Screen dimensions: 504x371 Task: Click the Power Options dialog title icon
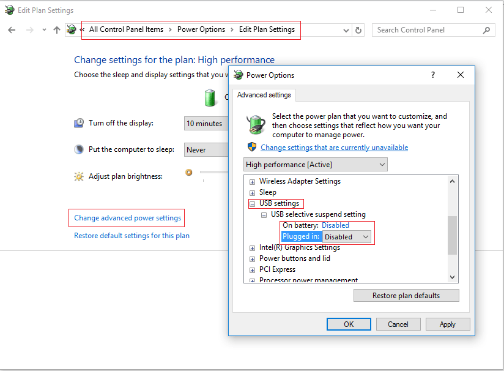coord(238,75)
